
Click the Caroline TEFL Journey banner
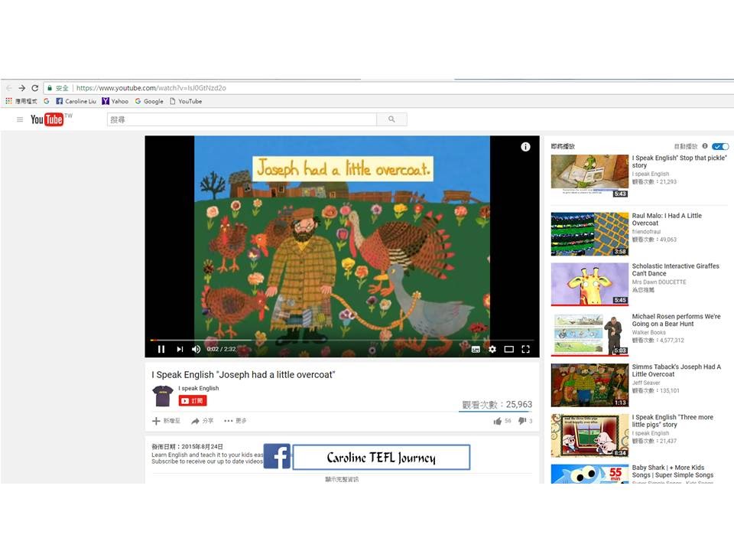(381, 458)
